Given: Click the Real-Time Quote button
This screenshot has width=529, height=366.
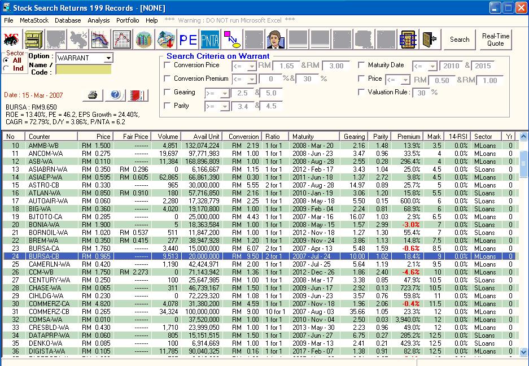Looking at the screenshot, I should tap(495, 40).
